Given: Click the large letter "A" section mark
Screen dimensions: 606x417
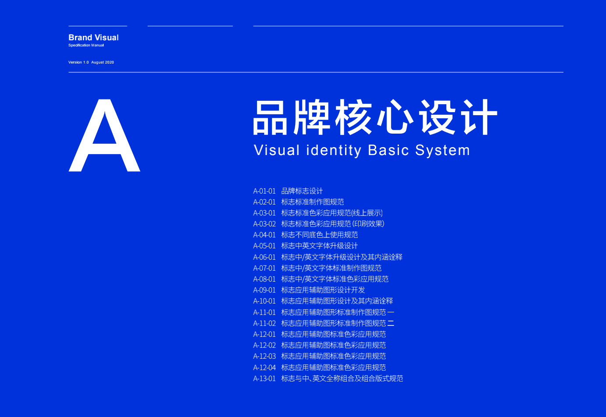Looking at the screenshot, I should tap(104, 135).
